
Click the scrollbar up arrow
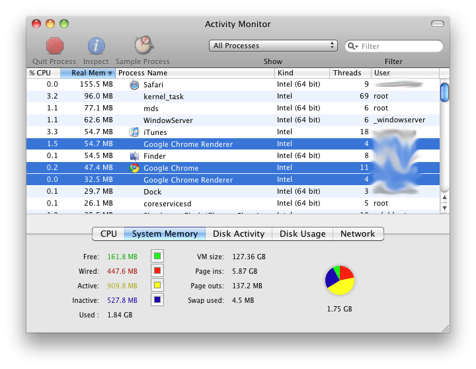tap(444, 198)
